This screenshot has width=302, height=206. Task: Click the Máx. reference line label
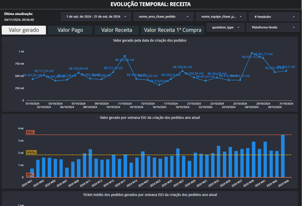pyautogui.click(x=30, y=132)
